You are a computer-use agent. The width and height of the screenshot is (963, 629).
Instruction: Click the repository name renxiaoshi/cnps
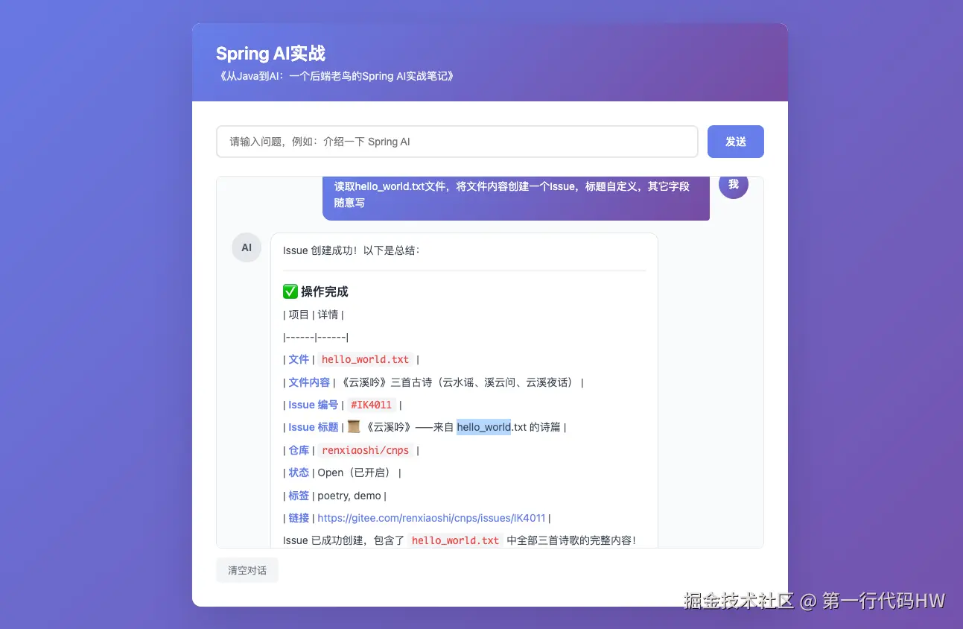point(366,450)
